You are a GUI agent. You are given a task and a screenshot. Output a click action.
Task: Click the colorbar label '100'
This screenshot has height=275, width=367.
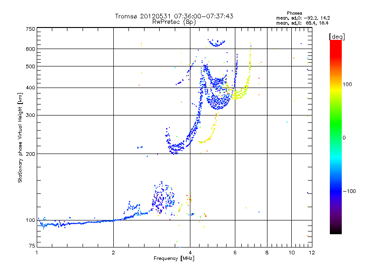click(x=347, y=84)
